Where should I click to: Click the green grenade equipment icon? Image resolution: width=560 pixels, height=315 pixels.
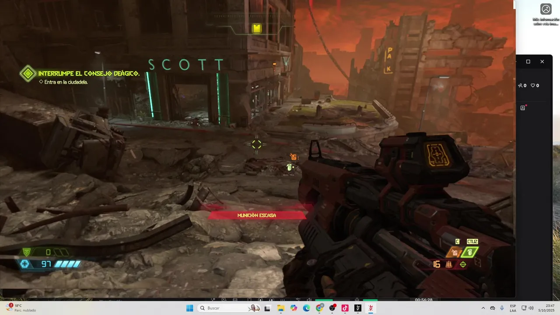(470, 252)
